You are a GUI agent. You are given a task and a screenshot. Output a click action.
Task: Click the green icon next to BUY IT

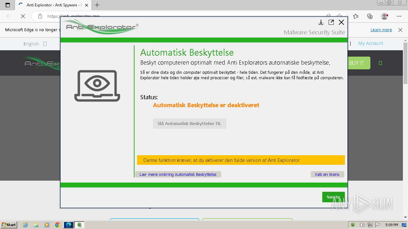[380, 63]
